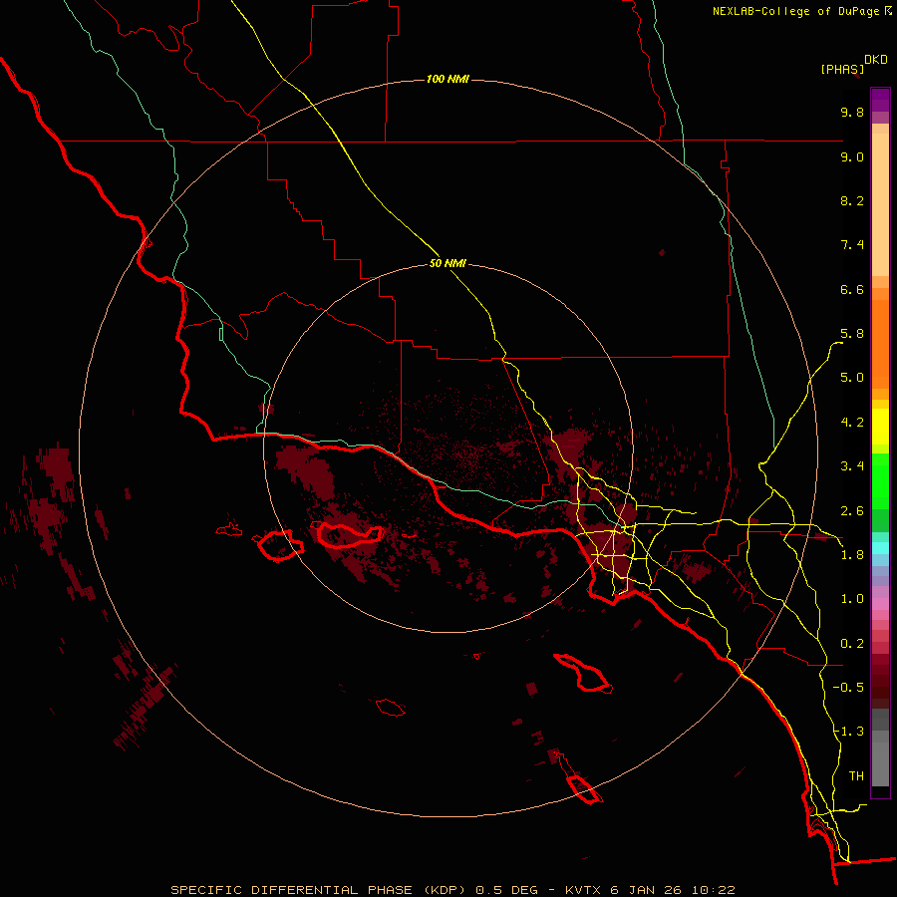Click the 5.8 scale value
Screen dimensions: 897x897
point(852,334)
